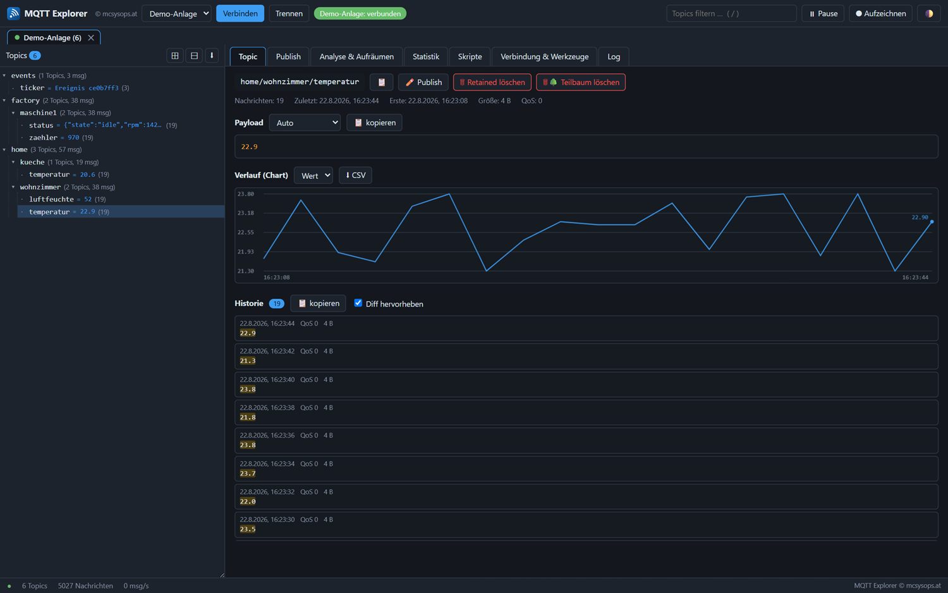Open the Skripte tab

(x=470, y=56)
